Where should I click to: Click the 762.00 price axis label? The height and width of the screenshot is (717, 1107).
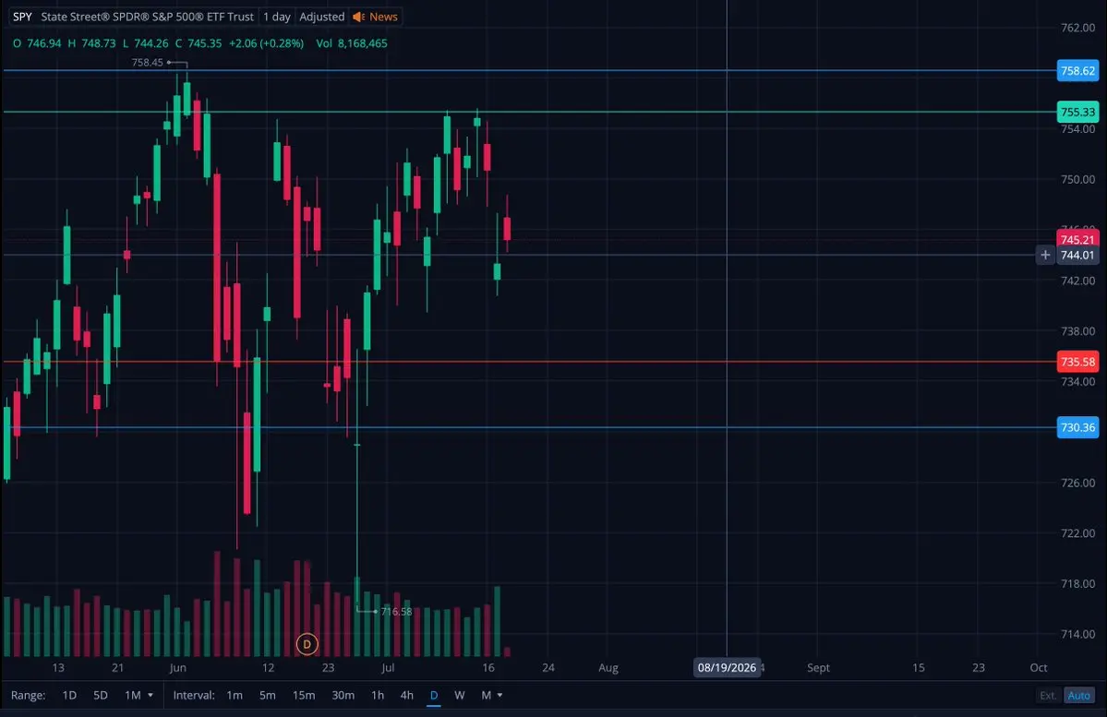(x=1078, y=28)
